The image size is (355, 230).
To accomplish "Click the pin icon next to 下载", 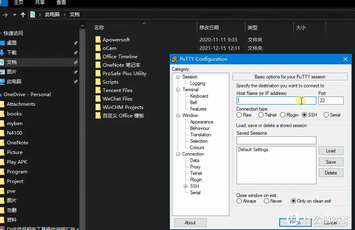I will [x=76, y=53].
